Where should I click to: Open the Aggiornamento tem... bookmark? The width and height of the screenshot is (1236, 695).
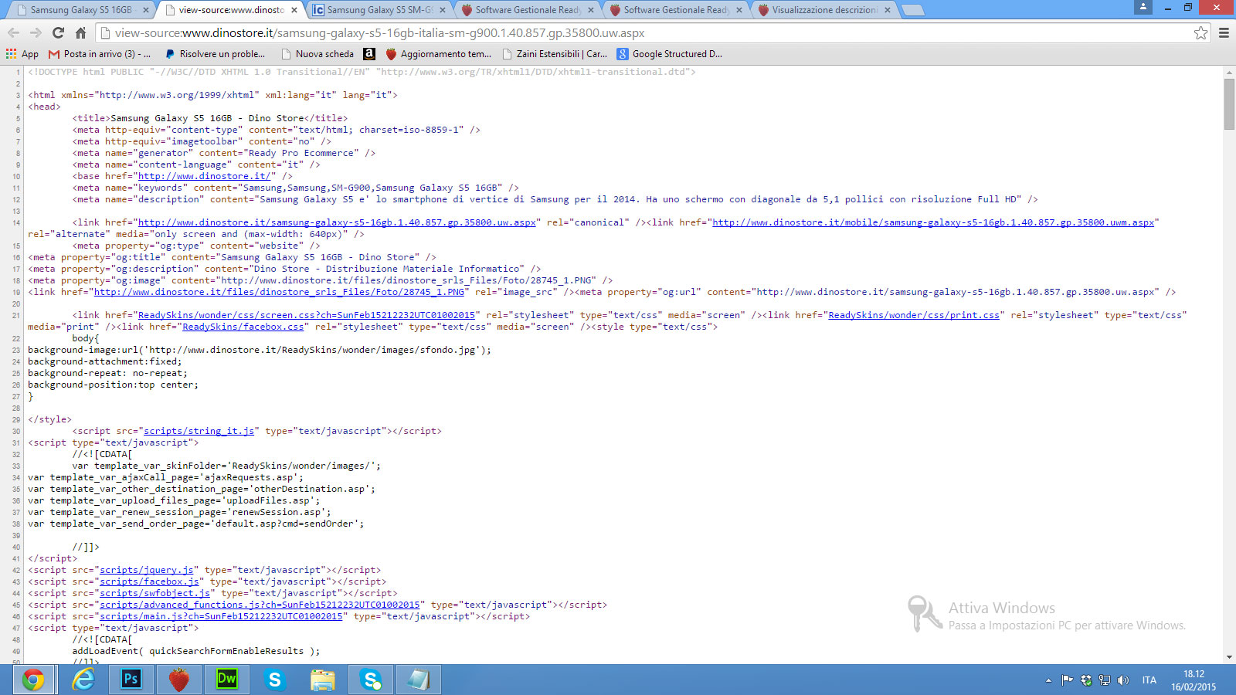point(438,54)
